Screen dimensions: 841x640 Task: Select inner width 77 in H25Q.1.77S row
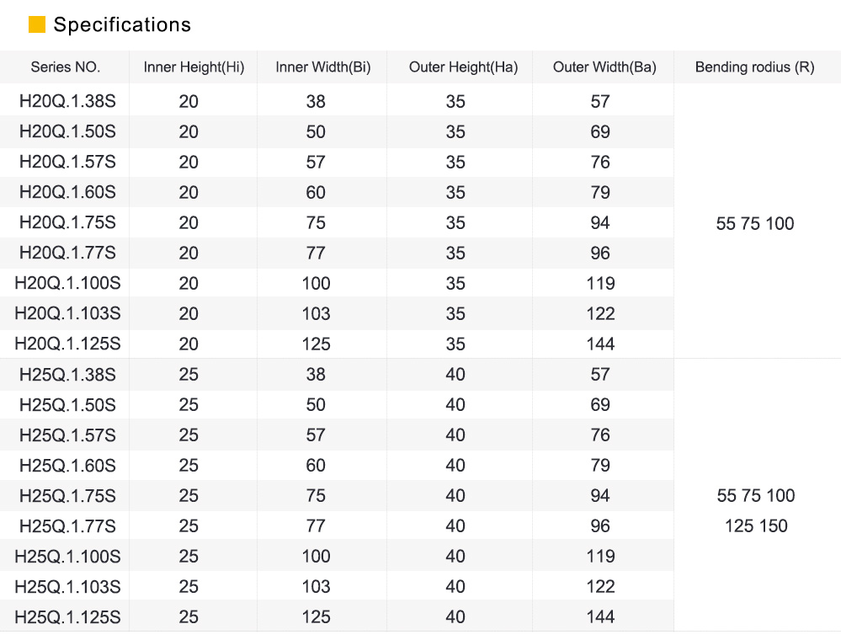(316, 526)
